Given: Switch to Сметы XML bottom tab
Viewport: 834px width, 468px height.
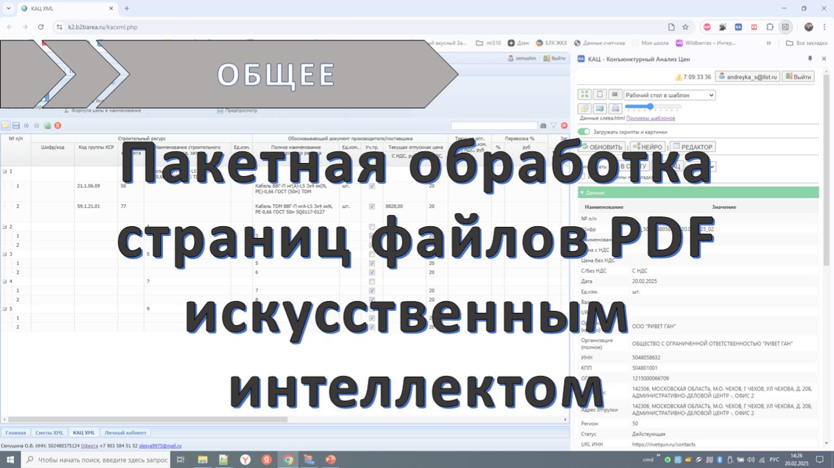Looking at the screenshot, I should [49, 433].
